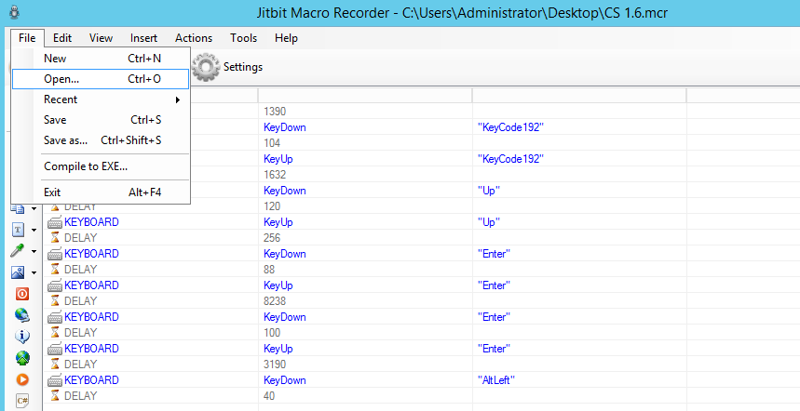The width and height of the screenshot is (800, 411).
Task: Choose Save from the File menu
Action: pyautogui.click(x=101, y=120)
